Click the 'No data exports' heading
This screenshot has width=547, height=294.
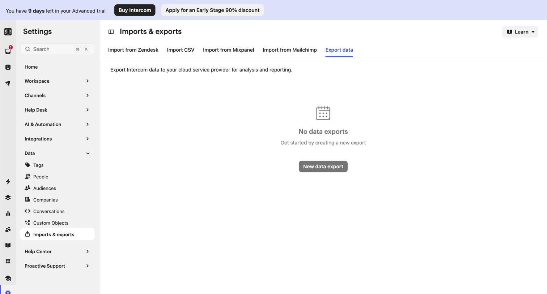click(323, 131)
